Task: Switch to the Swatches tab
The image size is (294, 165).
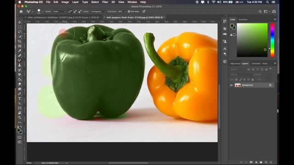Action: pos(243,19)
